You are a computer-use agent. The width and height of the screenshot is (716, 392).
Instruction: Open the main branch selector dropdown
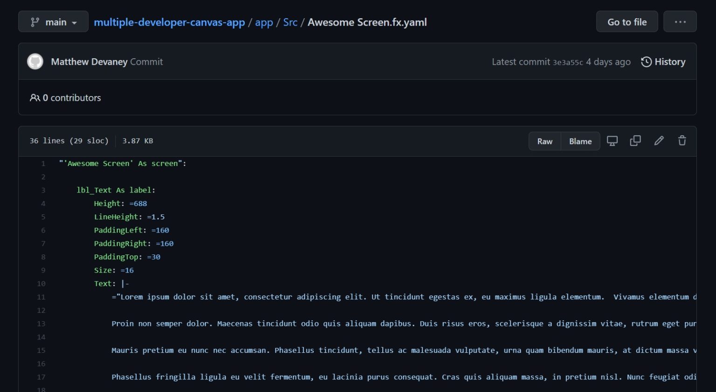point(53,21)
